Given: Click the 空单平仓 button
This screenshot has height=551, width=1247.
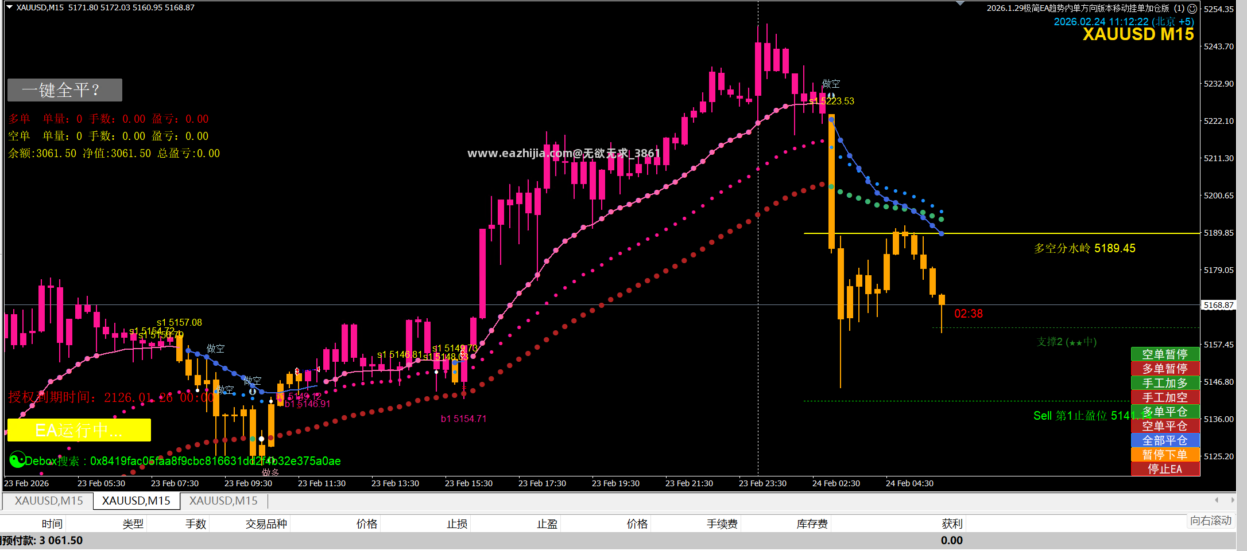Looking at the screenshot, I should 1165,426.
